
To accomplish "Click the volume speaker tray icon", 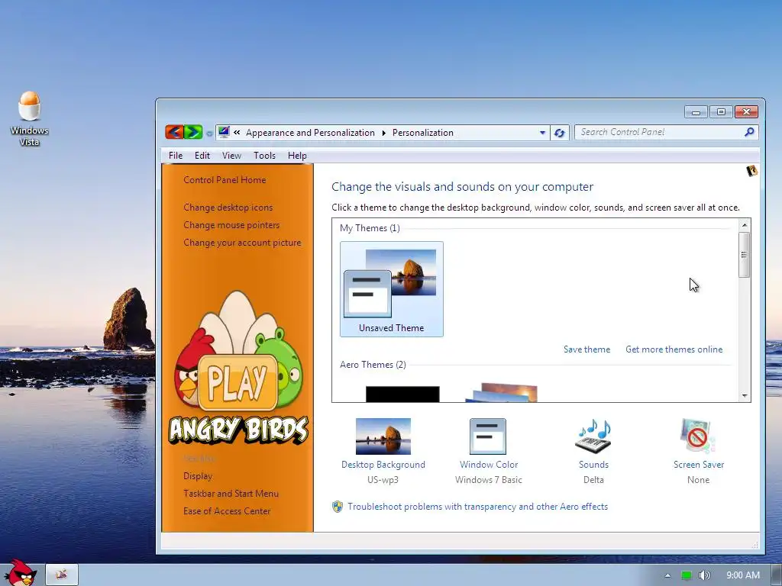I will point(704,575).
